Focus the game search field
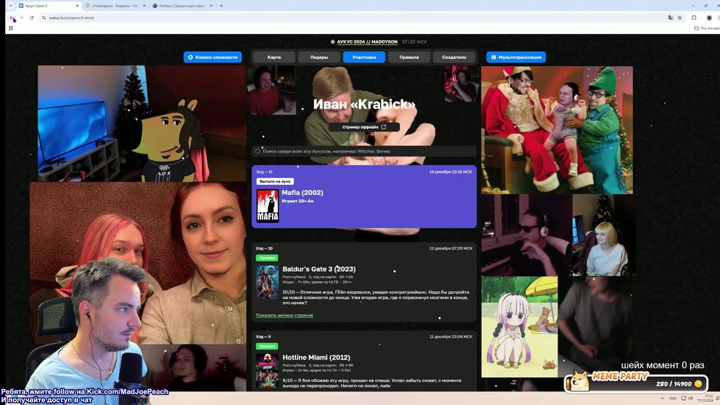The height and width of the screenshot is (405, 720). [364, 151]
